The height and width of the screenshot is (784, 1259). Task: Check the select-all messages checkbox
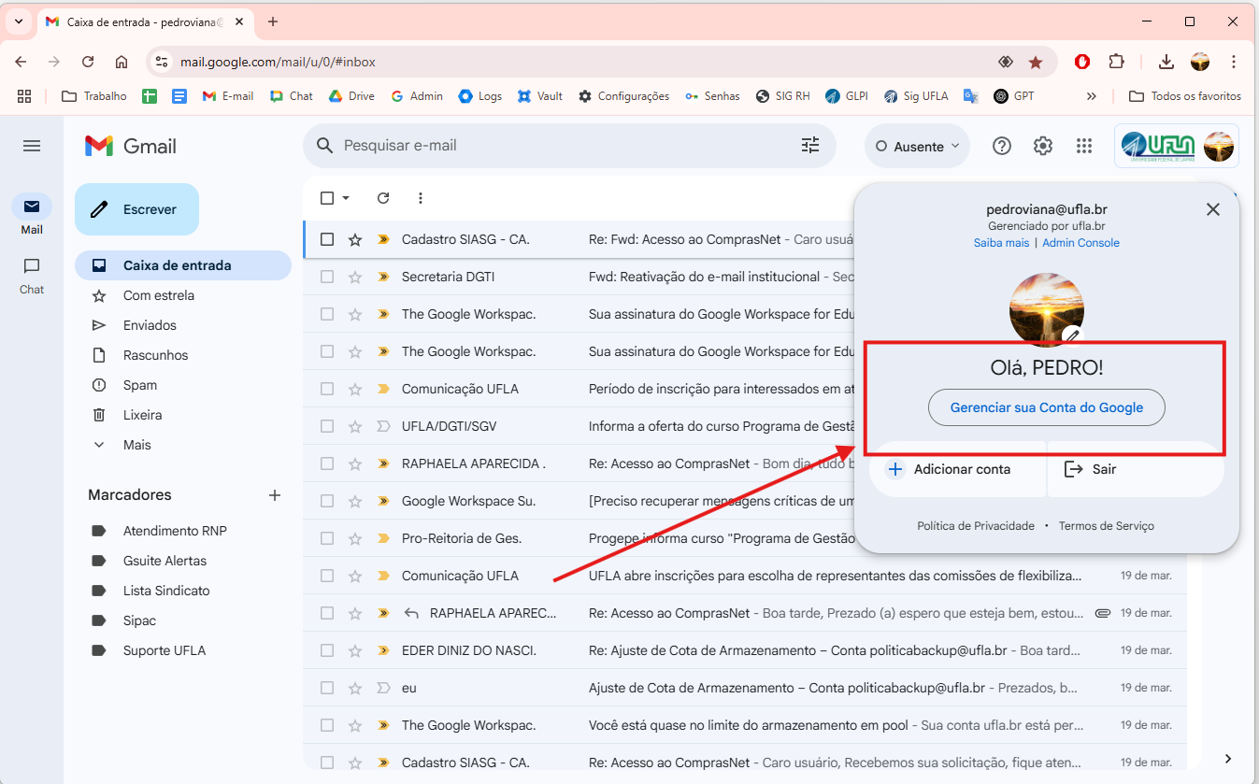[x=327, y=198]
